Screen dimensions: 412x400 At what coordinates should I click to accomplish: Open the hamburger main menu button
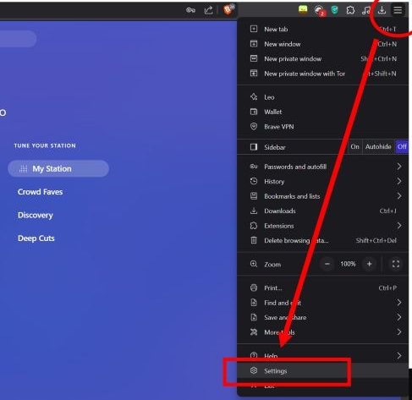[398, 10]
